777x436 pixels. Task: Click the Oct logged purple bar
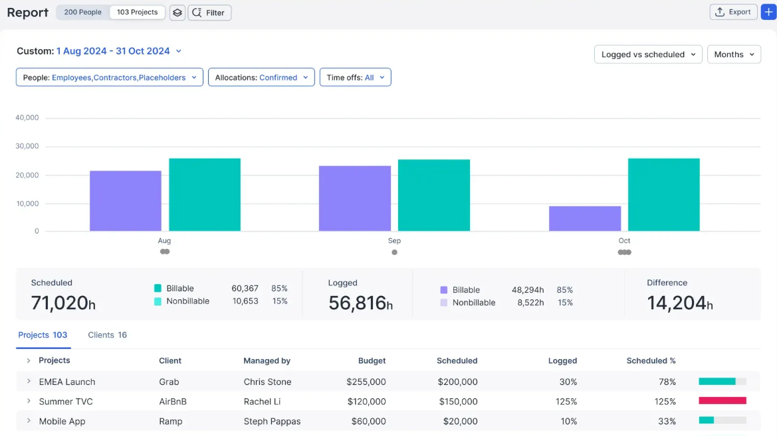(585, 219)
